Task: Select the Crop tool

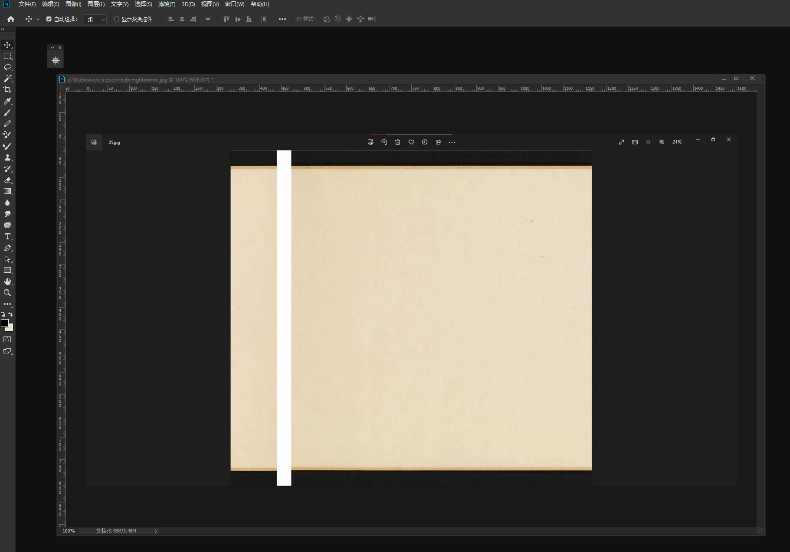Action: click(x=7, y=90)
